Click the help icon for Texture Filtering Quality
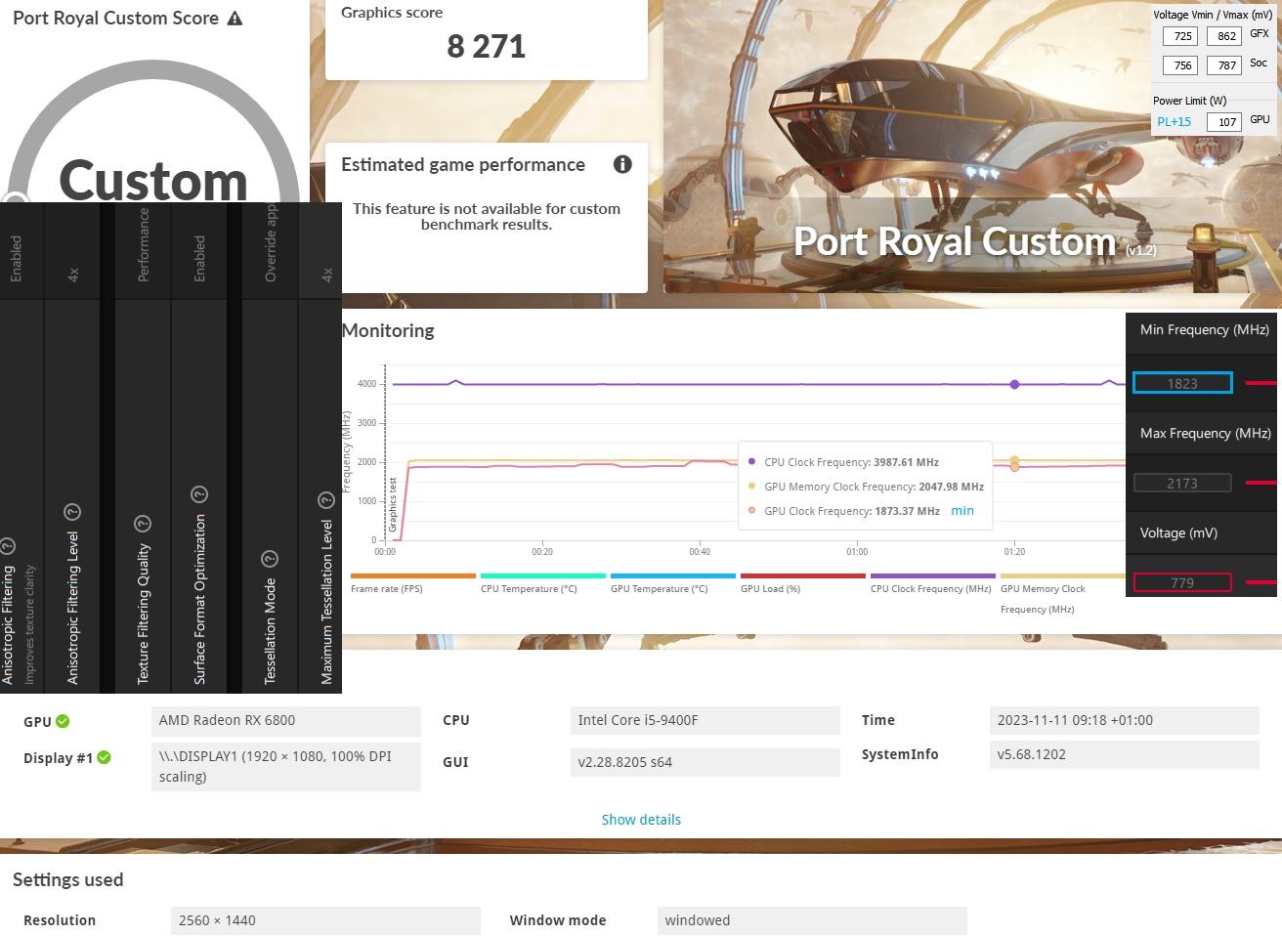Viewport: 1282px width, 936px height. point(143,524)
